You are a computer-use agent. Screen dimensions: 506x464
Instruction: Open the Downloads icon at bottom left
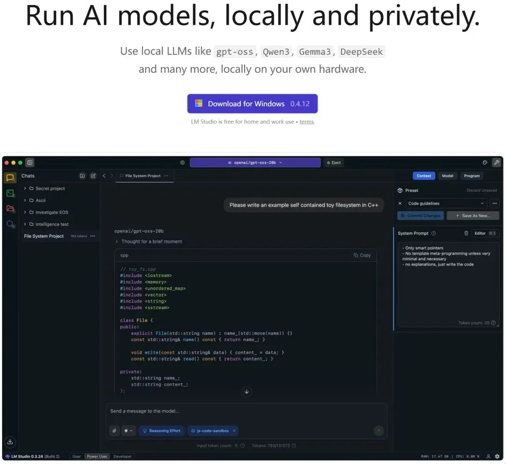tap(10, 442)
